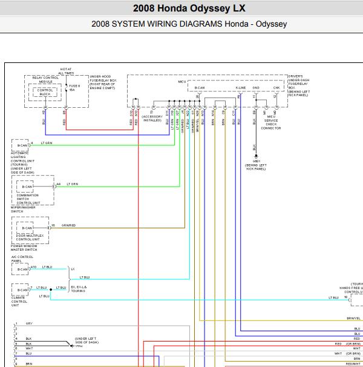Viewport: 363px width, 367px height.
Task: Select the "UNDER-HOOD FUSE/RELAY BOX" description
Action: [103, 82]
